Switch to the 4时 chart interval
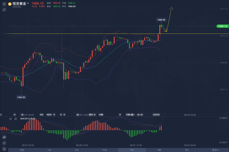 point(159,149)
